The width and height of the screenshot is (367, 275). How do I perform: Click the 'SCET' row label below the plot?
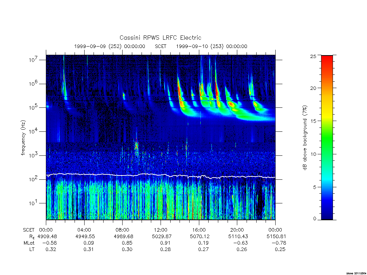click(x=29, y=230)
